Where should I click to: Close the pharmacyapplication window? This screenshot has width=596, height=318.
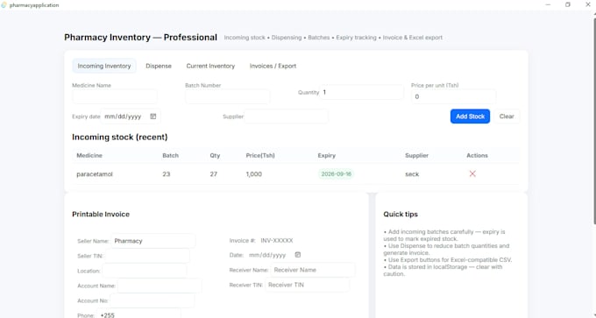tap(587, 4)
